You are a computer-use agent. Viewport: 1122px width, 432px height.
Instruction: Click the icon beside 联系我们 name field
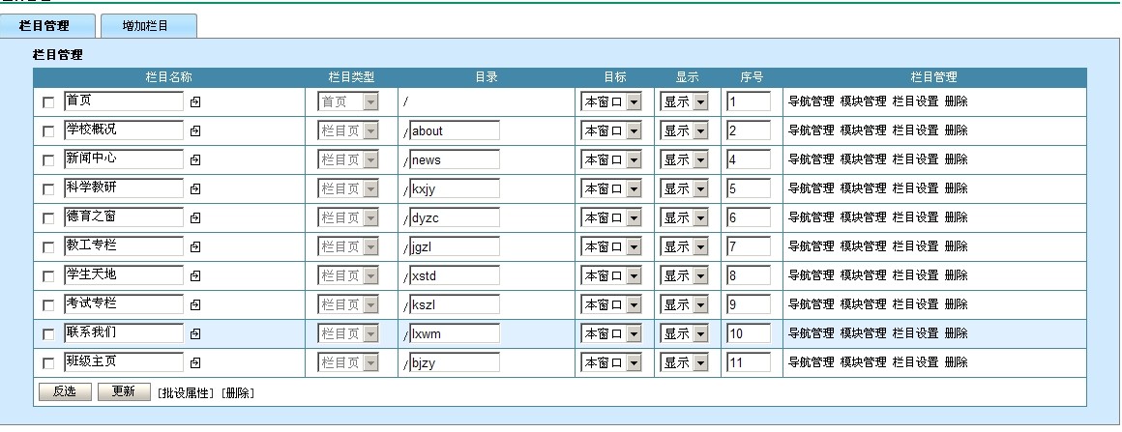pos(194,334)
